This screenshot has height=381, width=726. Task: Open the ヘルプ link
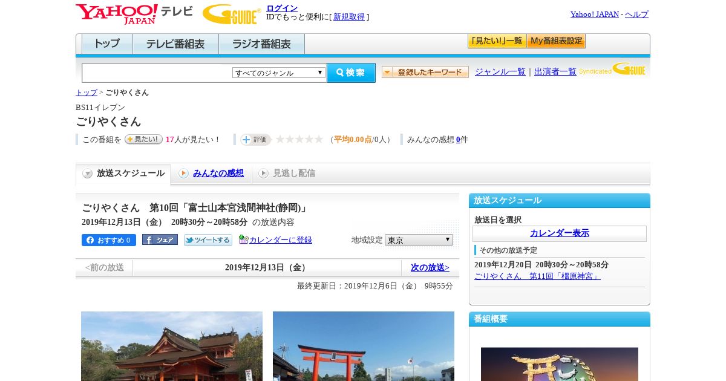636,14
